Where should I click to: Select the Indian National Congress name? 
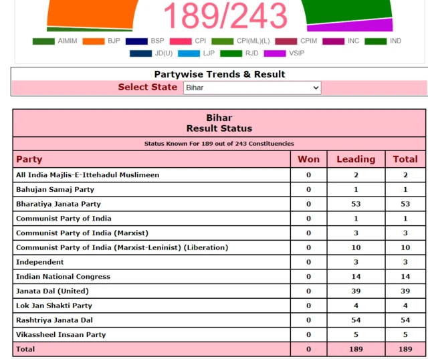pos(63,277)
